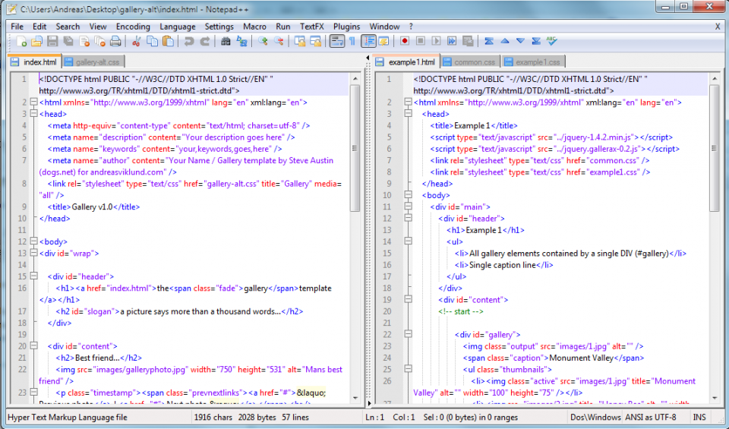The width and height of the screenshot is (729, 429).
Task: Collapse the div main fold on line 11 of example1.html
Action: point(409,207)
